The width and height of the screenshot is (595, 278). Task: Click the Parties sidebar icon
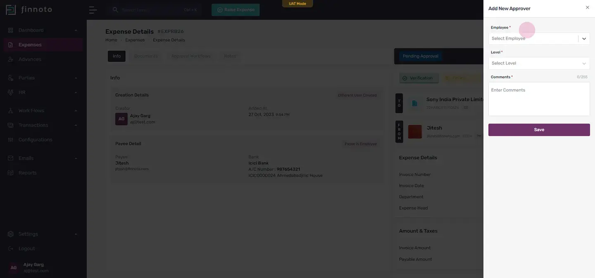click(11, 78)
